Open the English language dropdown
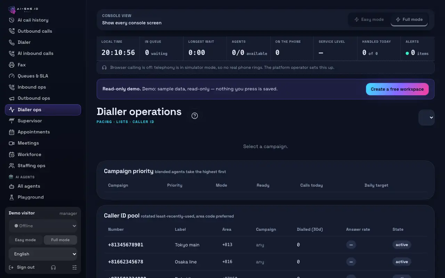The height and width of the screenshot is (278, 445). click(43, 254)
